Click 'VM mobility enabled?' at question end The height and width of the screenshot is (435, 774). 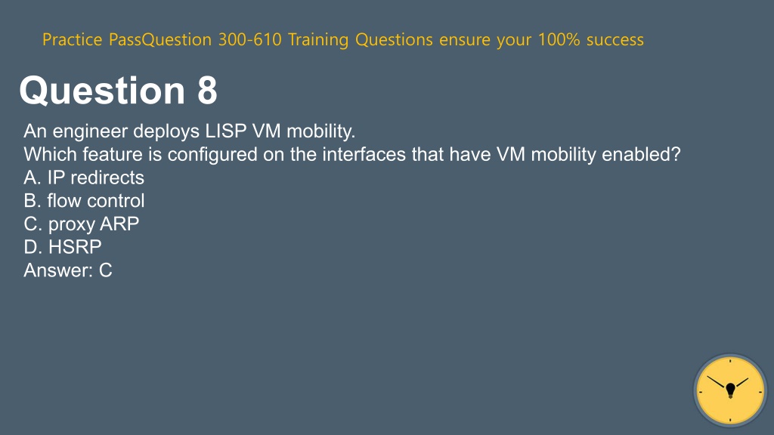tap(588, 154)
